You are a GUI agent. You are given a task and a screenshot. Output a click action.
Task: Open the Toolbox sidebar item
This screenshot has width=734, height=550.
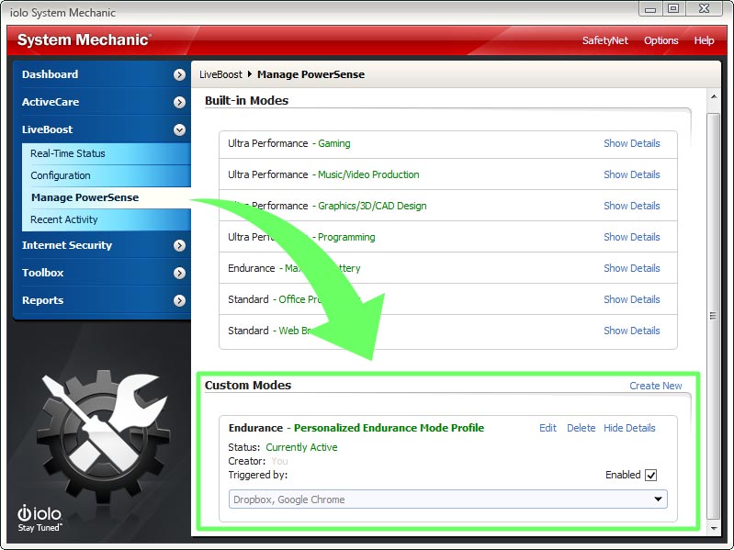(42, 273)
